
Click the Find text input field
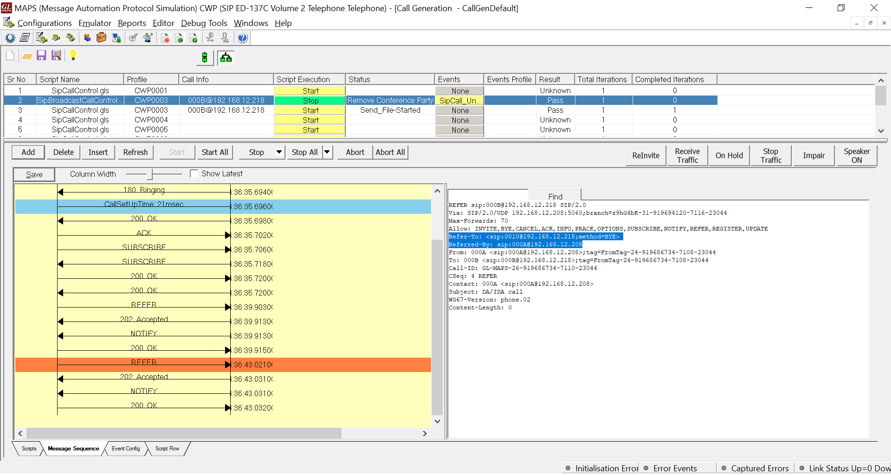(x=488, y=196)
